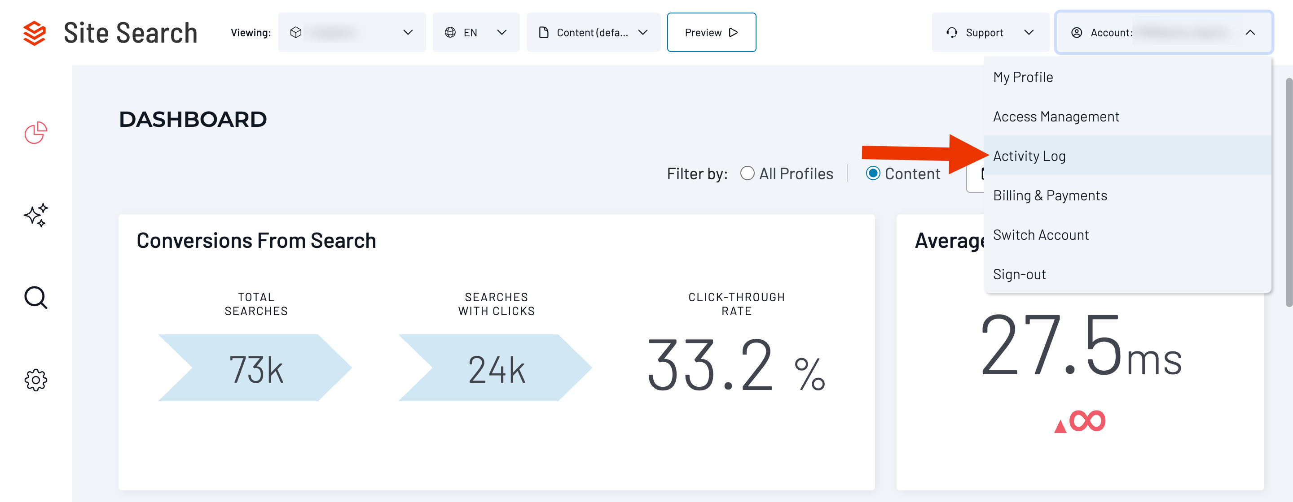Click the user avatar icon beside Account
This screenshot has width=1293, height=502.
coord(1077,33)
